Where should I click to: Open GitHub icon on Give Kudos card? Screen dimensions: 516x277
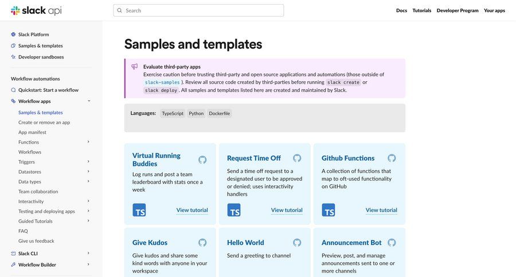coord(202,243)
